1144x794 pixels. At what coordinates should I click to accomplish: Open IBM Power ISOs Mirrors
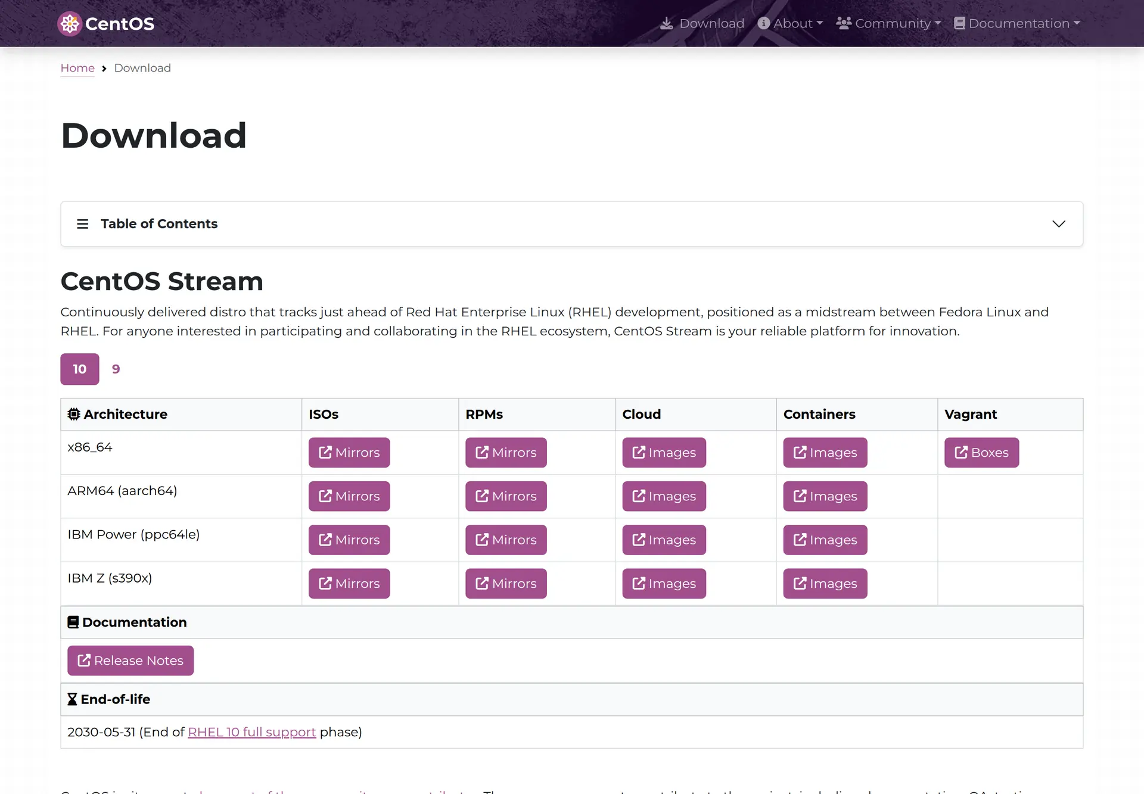pos(349,540)
